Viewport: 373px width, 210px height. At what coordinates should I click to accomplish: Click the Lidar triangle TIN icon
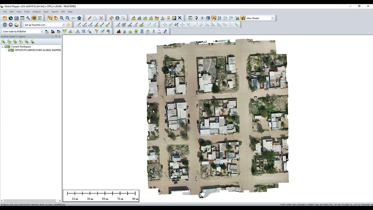[78, 31]
